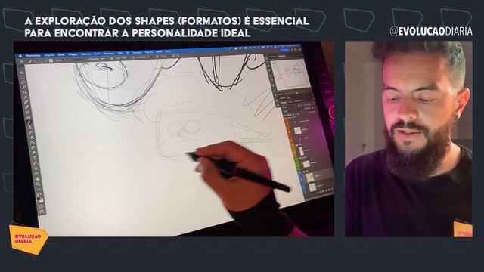Select the Crop tool
484x272 pixels.
25,92
